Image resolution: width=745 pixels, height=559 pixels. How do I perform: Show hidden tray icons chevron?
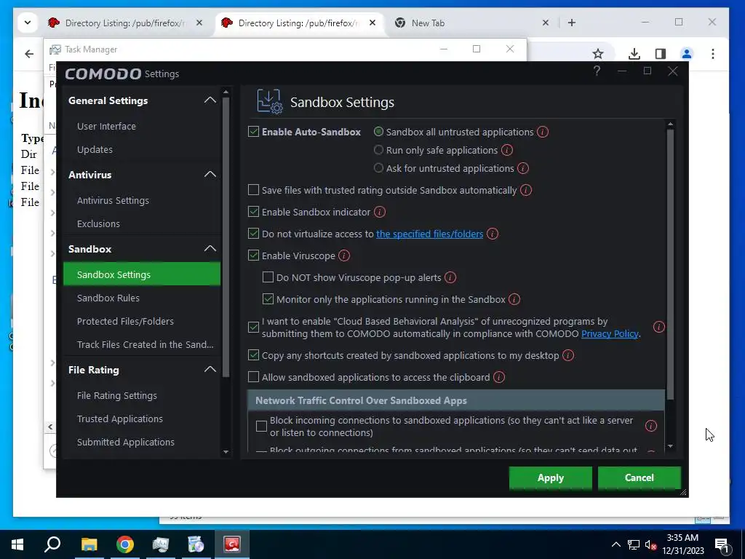tap(615, 544)
